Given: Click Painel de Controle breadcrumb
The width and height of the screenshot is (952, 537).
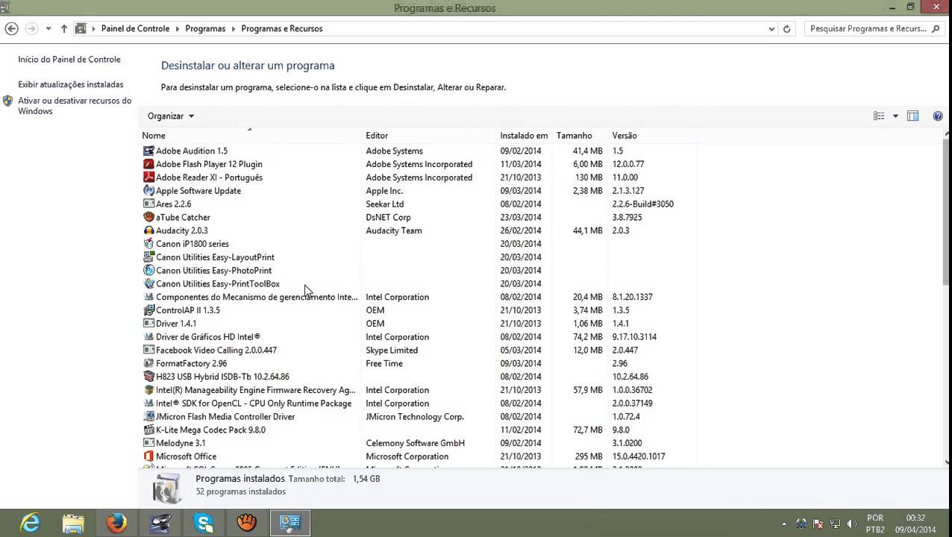Looking at the screenshot, I should [135, 28].
